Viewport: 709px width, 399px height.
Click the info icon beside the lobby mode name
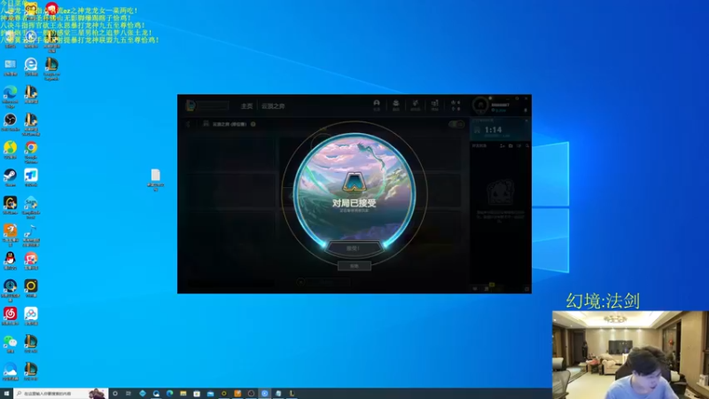(x=253, y=124)
